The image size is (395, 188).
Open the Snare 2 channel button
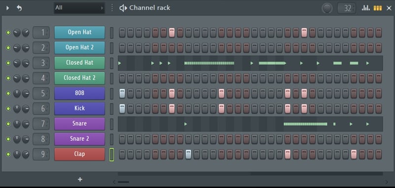80,139
